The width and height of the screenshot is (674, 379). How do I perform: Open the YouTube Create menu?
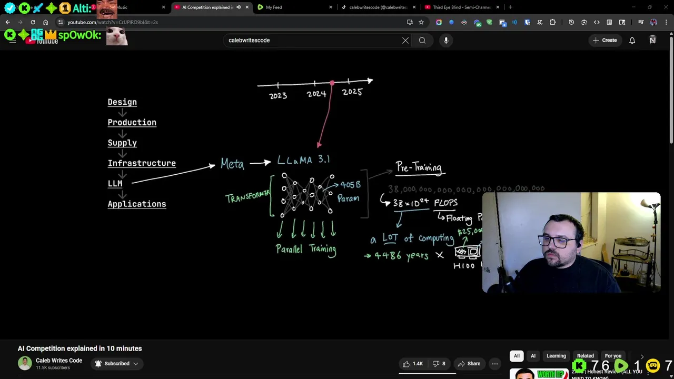(x=604, y=40)
